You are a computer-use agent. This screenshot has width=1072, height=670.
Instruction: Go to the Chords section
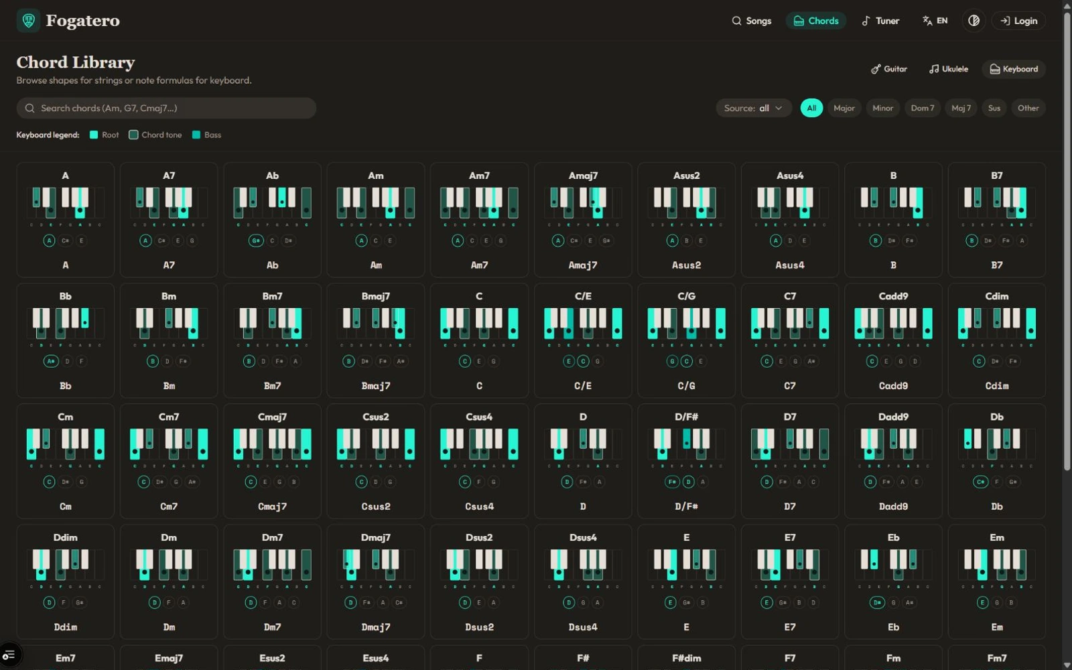815,21
